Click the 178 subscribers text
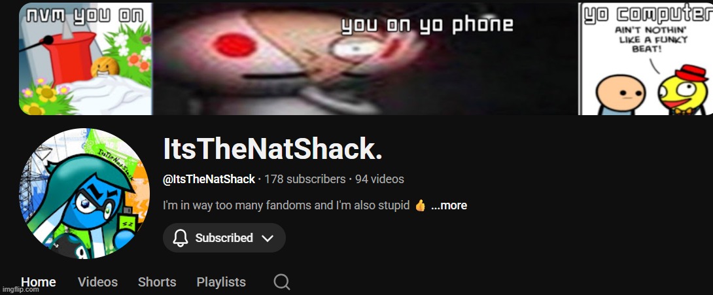Screen dimensions: 713x295 click(x=305, y=179)
